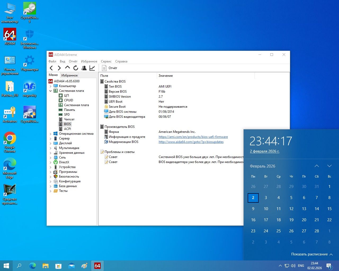
Task: Select the Чипсет tree item
Action: click(x=69, y=119)
